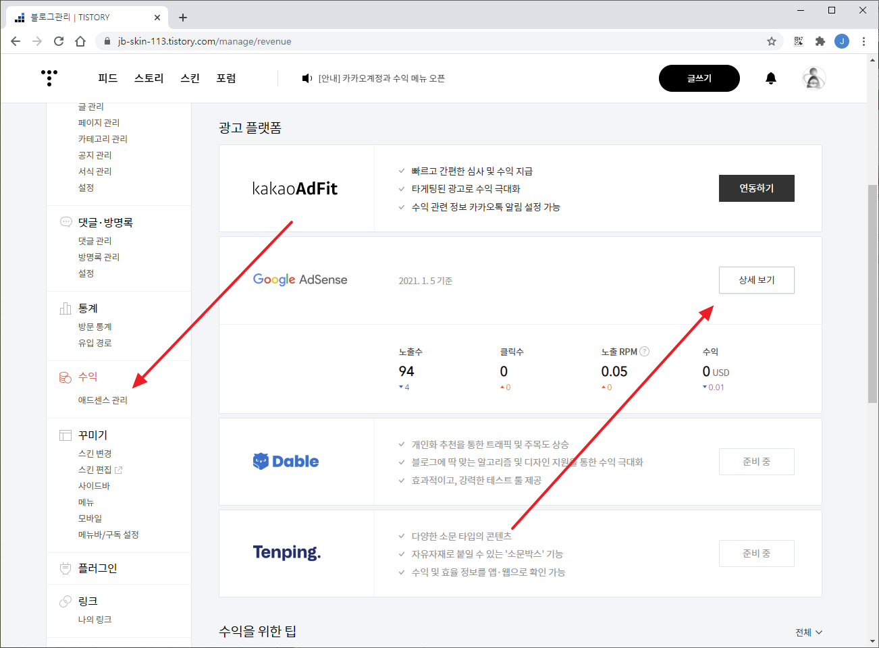Close the 블로그관리 TISTORY tab
Screen dimensions: 879x648
[x=157, y=18]
